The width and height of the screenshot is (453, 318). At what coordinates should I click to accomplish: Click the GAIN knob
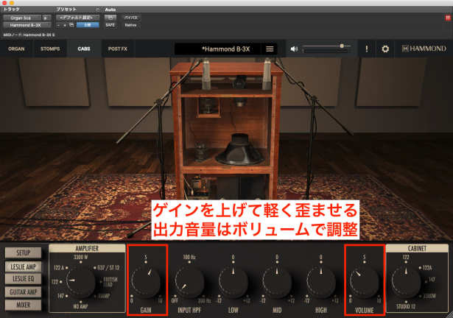tap(146, 282)
